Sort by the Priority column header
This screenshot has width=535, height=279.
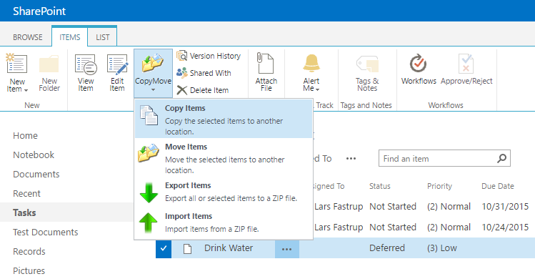coord(439,186)
